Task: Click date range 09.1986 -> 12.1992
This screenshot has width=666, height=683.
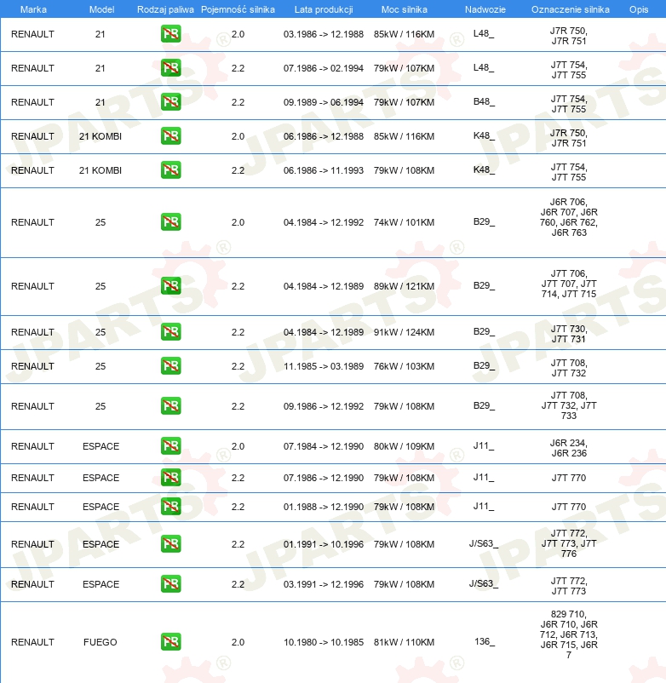Action: tap(323, 406)
